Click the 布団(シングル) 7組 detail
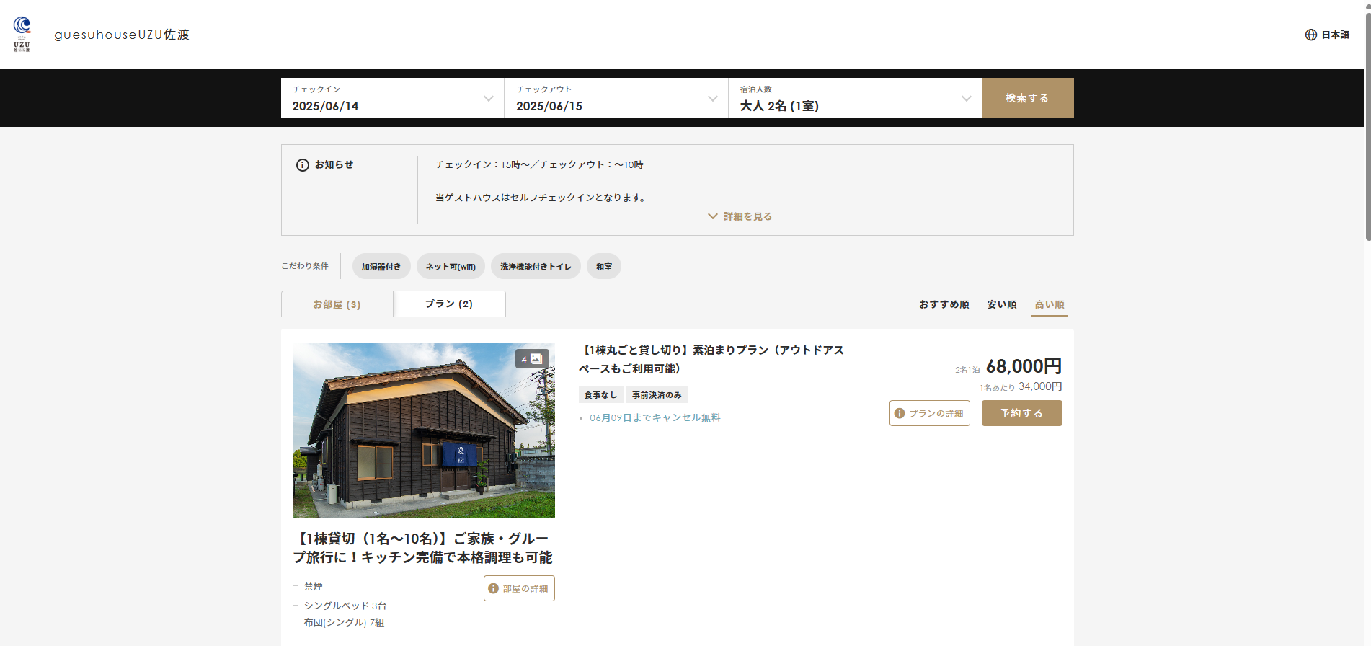The height and width of the screenshot is (646, 1371). (x=344, y=622)
